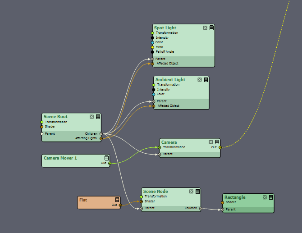Click Scene Root Children output pin
Viewport: 302px width, 233px height.
[x=101, y=134]
